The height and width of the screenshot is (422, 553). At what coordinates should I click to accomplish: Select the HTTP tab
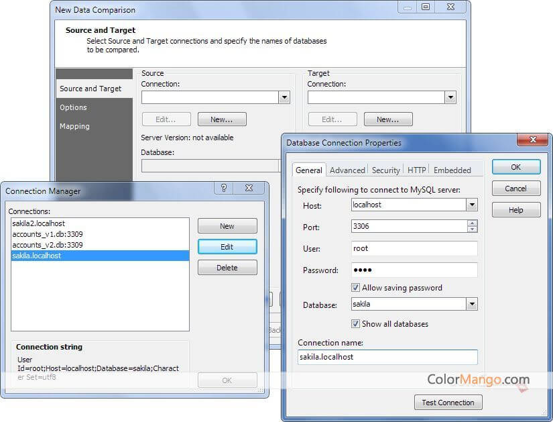(417, 170)
